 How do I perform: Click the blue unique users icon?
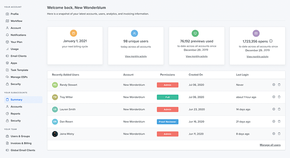pyautogui.click(x=134, y=33)
